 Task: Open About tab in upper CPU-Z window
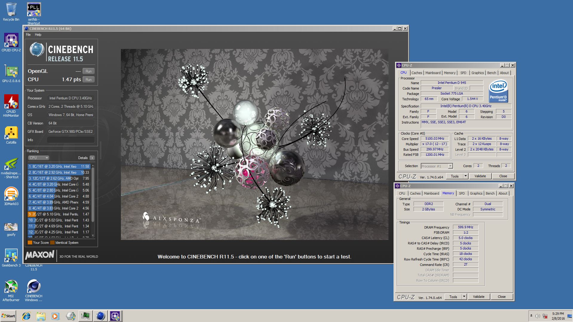[x=504, y=73]
